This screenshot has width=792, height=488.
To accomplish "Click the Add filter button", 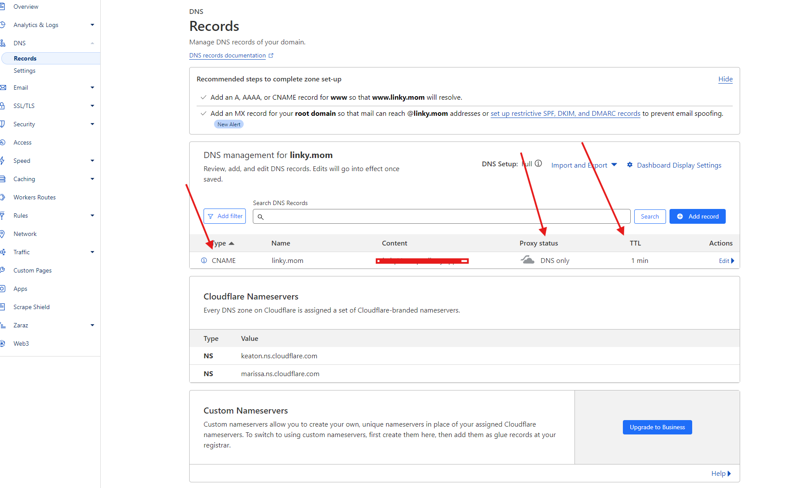I will (224, 216).
